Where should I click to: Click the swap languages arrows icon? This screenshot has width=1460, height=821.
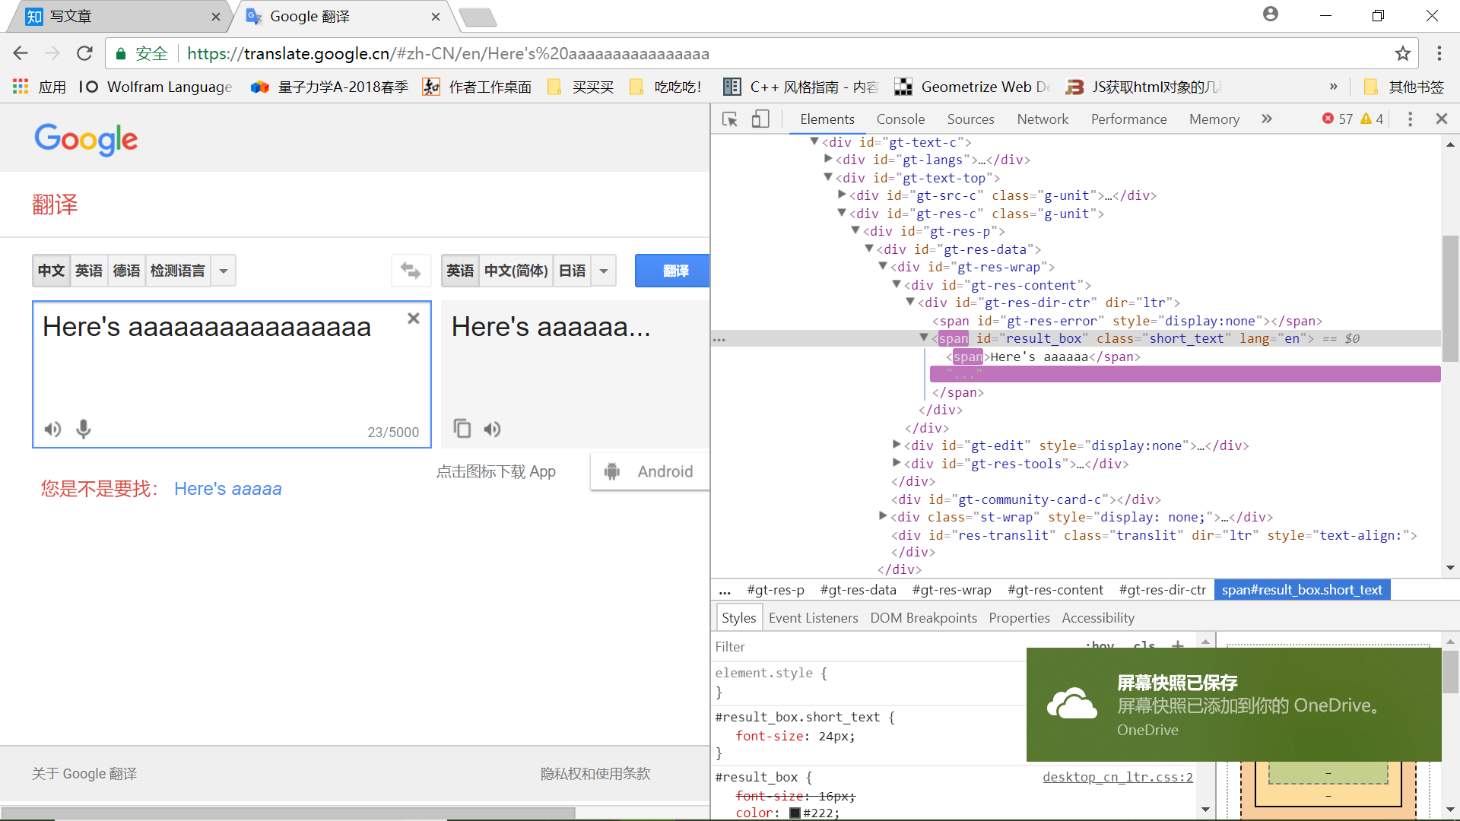[411, 271]
